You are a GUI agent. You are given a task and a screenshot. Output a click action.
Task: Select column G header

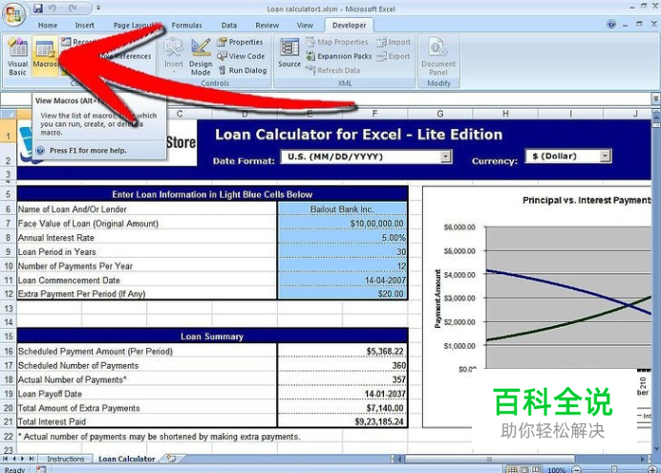pos(440,114)
